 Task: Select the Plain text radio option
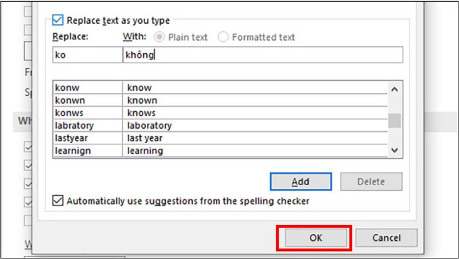coord(160,37)
